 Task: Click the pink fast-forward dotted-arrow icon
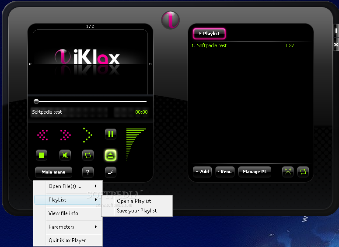(65, 135)
